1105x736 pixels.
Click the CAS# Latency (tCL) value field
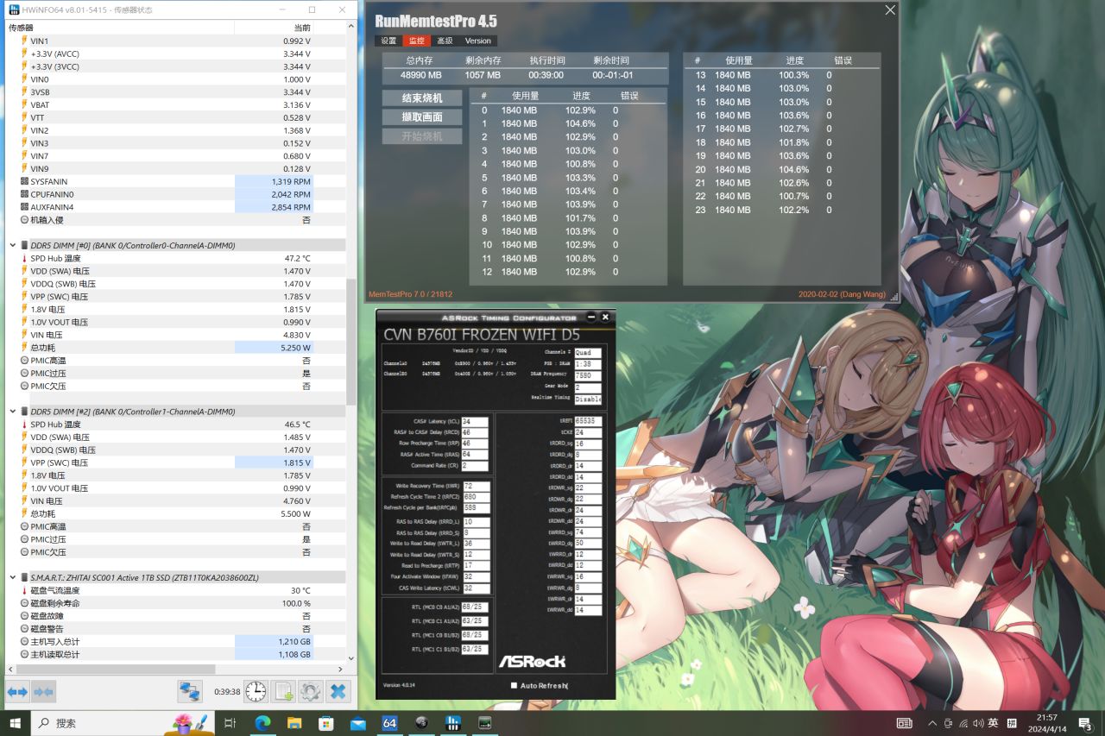(x=476, y=422)
